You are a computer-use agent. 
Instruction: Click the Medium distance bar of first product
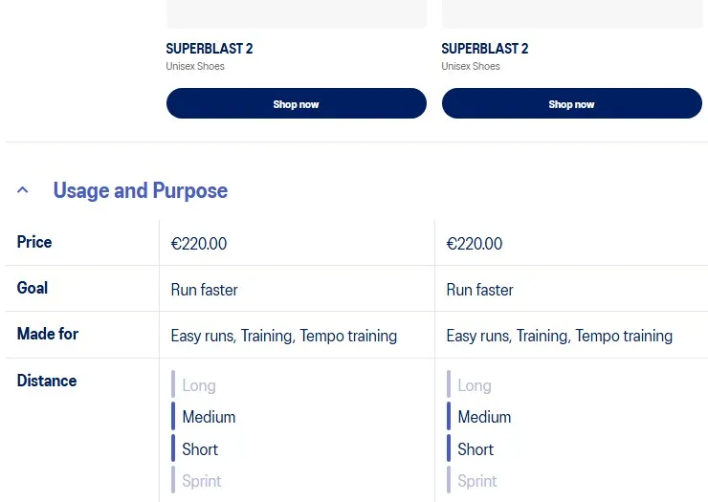(x=174, y=417)
